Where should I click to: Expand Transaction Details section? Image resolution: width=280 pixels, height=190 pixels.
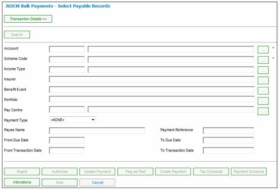click(28, 19)
